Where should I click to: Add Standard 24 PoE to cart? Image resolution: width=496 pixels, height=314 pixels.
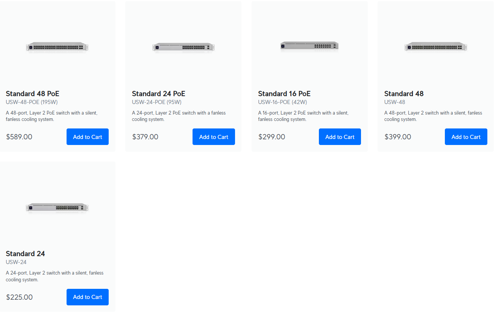[x=214, y=137]
